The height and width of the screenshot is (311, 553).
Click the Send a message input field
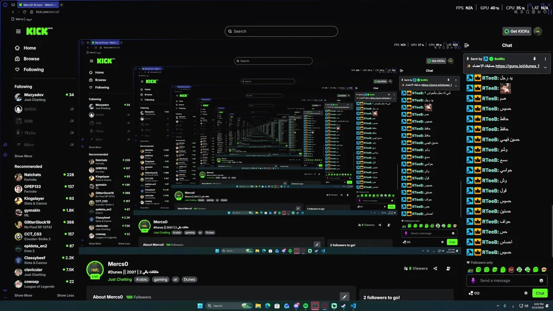(507, 280)
